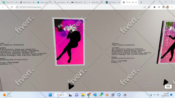Viewport: 175px width, 98px height.
Task: Open the weather widget showing Sunny
Action: point(7,95)
